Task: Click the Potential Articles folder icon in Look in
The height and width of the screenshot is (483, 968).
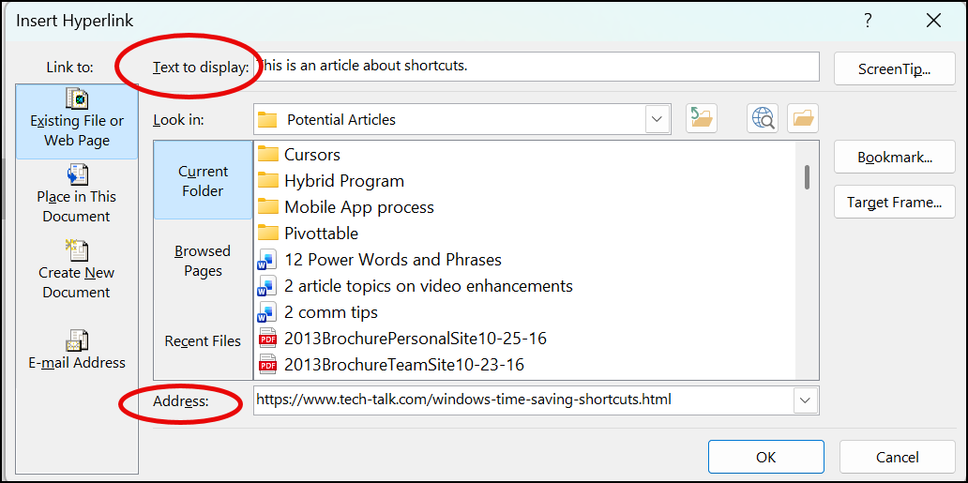Action: point(267,119)
